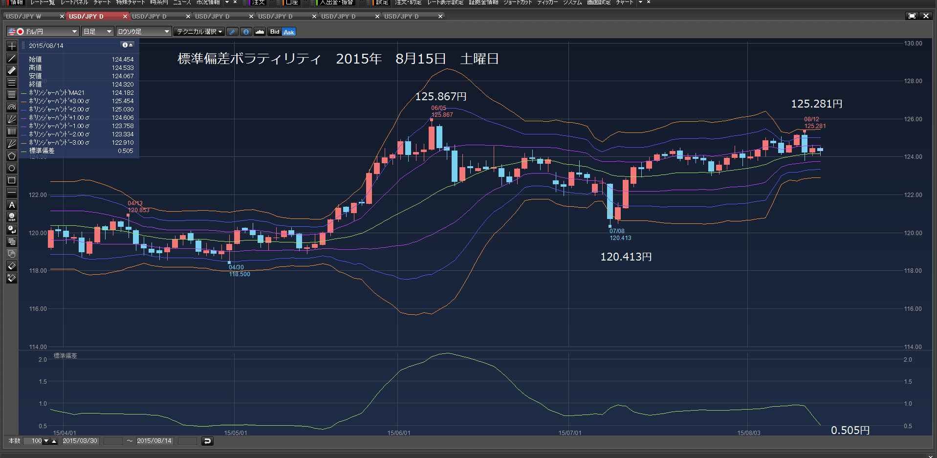Click the reset range return-arrow button
The width and height of the screenshot is (937, 458).
tap(207, 441)
